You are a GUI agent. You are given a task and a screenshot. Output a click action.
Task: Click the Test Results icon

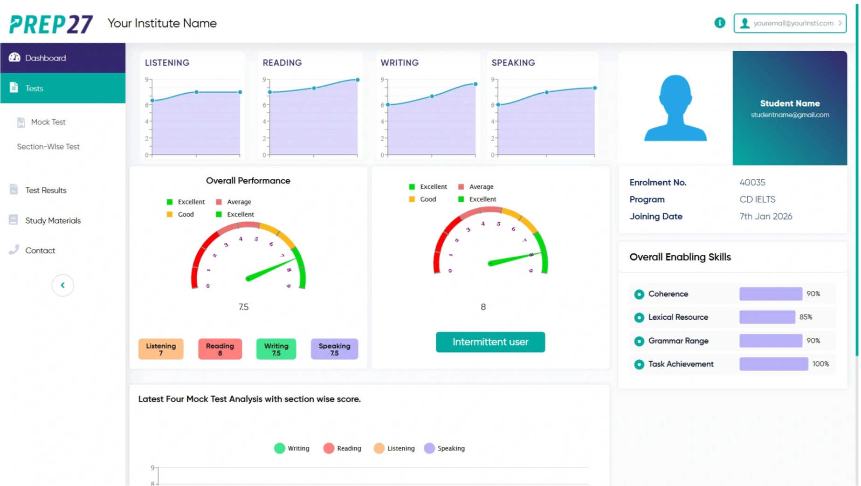pos(13,189)
